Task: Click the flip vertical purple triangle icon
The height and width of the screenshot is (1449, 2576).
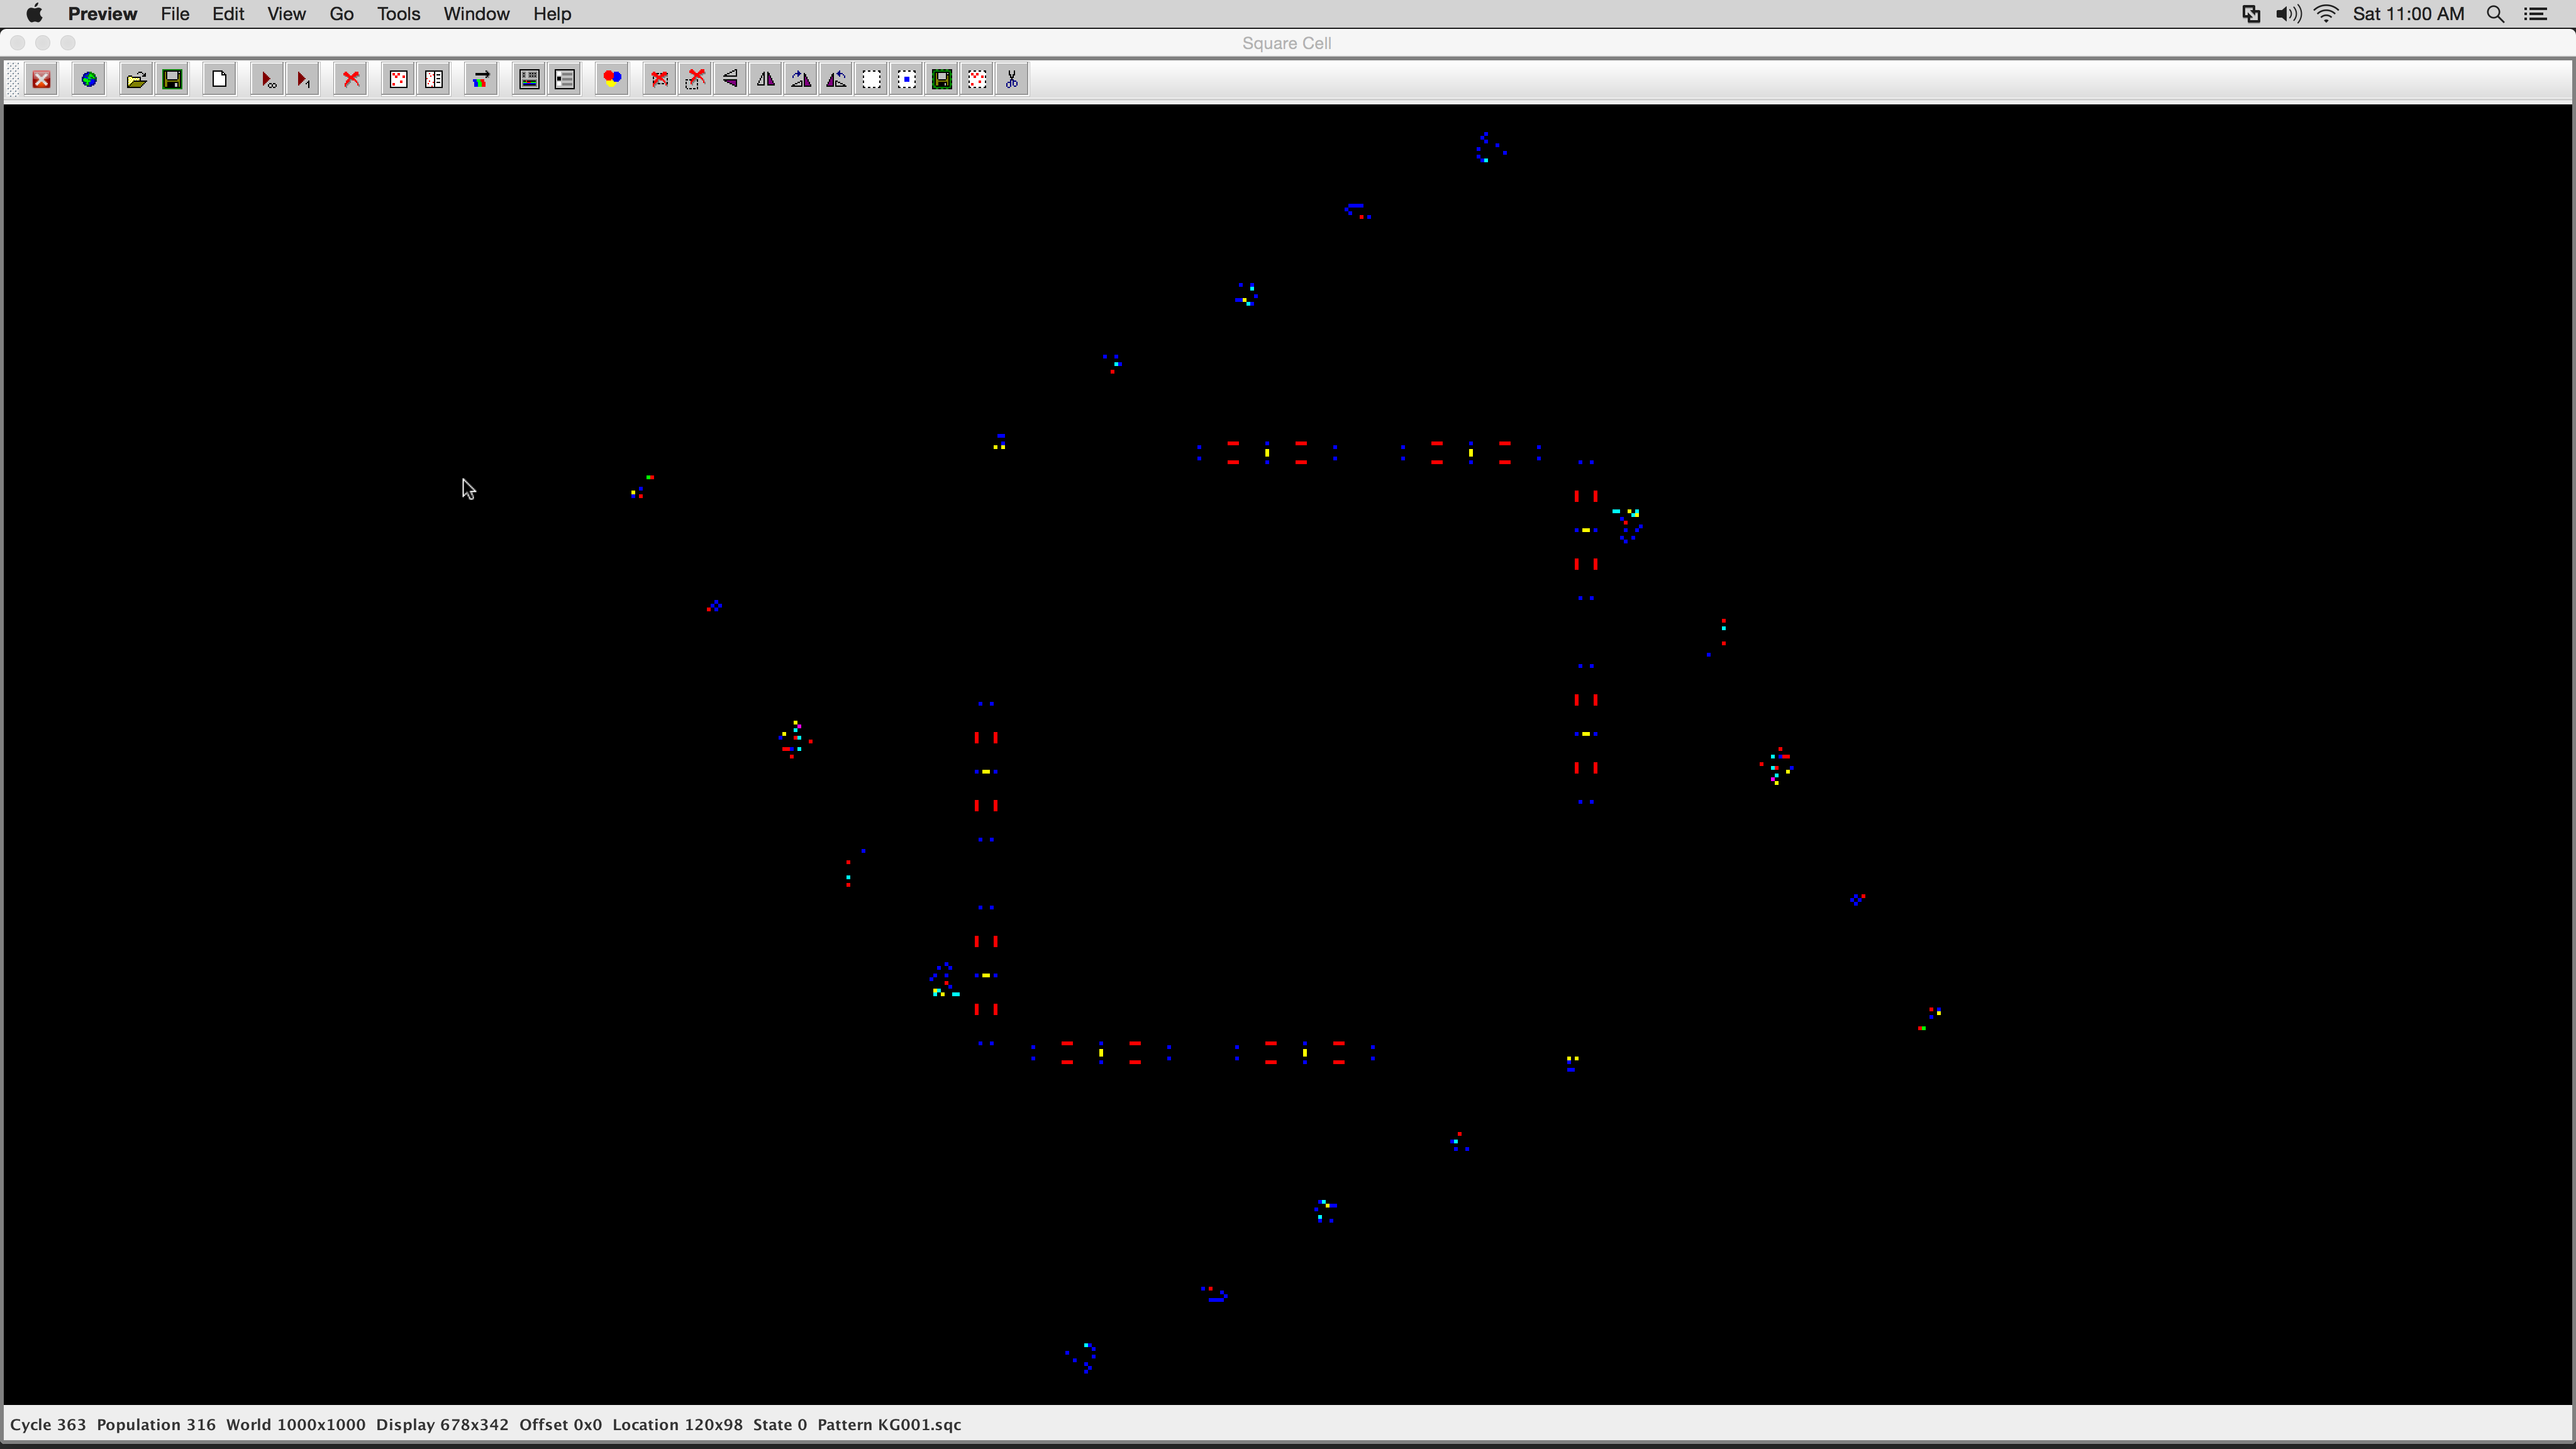Action: pyautogui.click(x=730, y=80)
